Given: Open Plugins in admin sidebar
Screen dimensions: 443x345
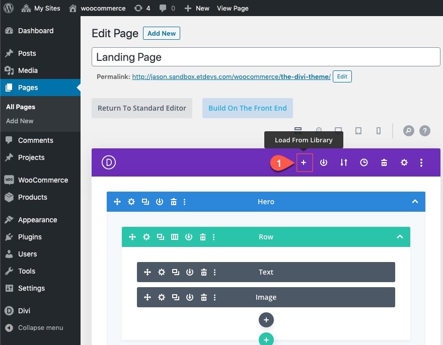Looking at the screenshot, I should (x=30, y=237).
